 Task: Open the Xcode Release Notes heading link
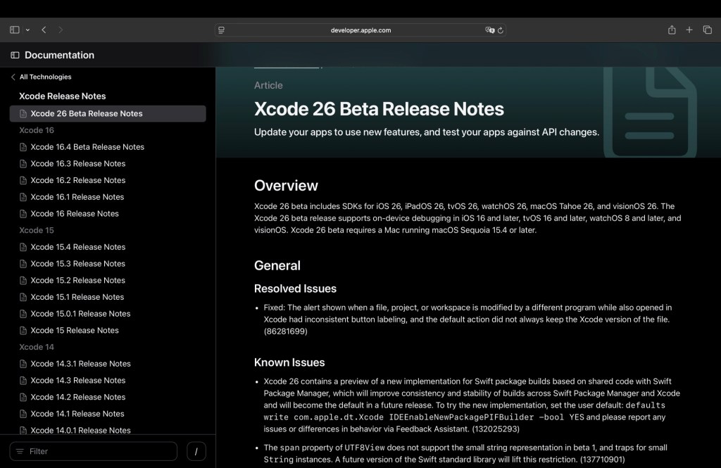62,96
